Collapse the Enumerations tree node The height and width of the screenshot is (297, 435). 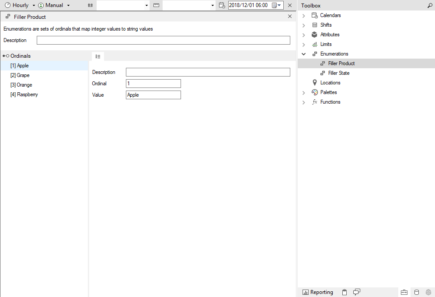[304, 54]
